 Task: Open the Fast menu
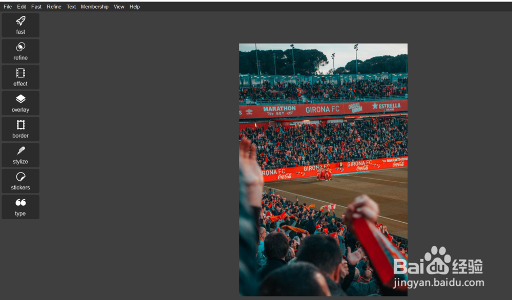(x=36, y=7)
